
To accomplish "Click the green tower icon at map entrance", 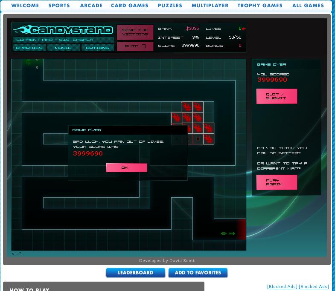I will (x=29, y=62).
